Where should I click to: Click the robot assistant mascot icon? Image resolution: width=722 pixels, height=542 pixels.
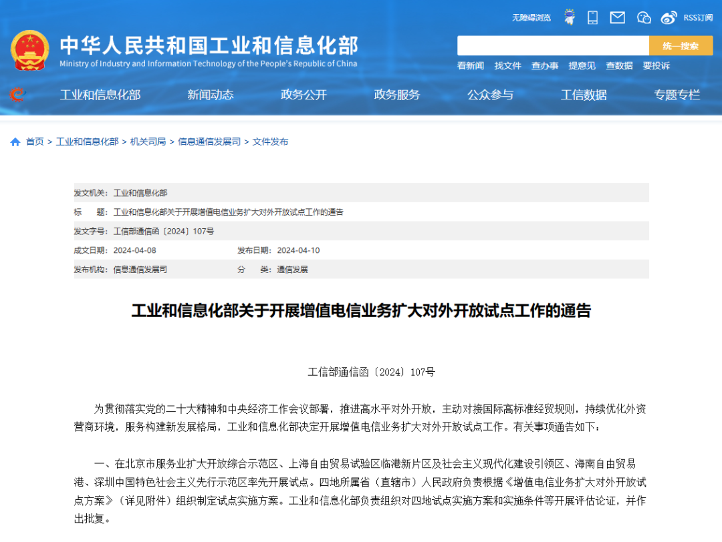569,17
